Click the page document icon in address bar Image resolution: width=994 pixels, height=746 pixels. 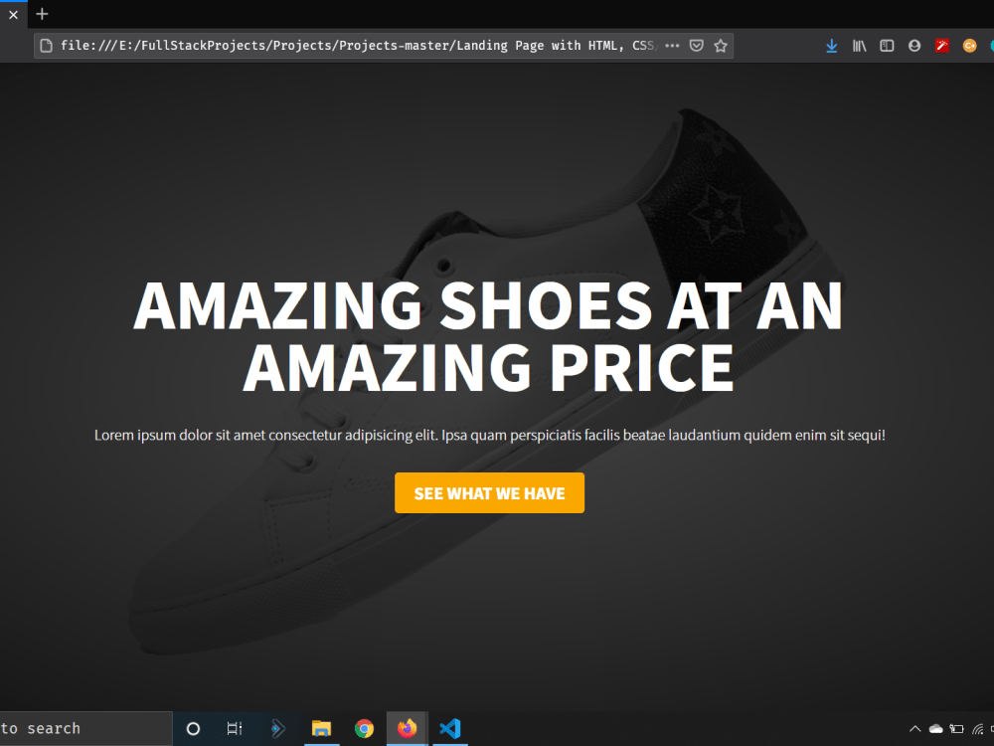pyautogui.click(x=47, y=46)
